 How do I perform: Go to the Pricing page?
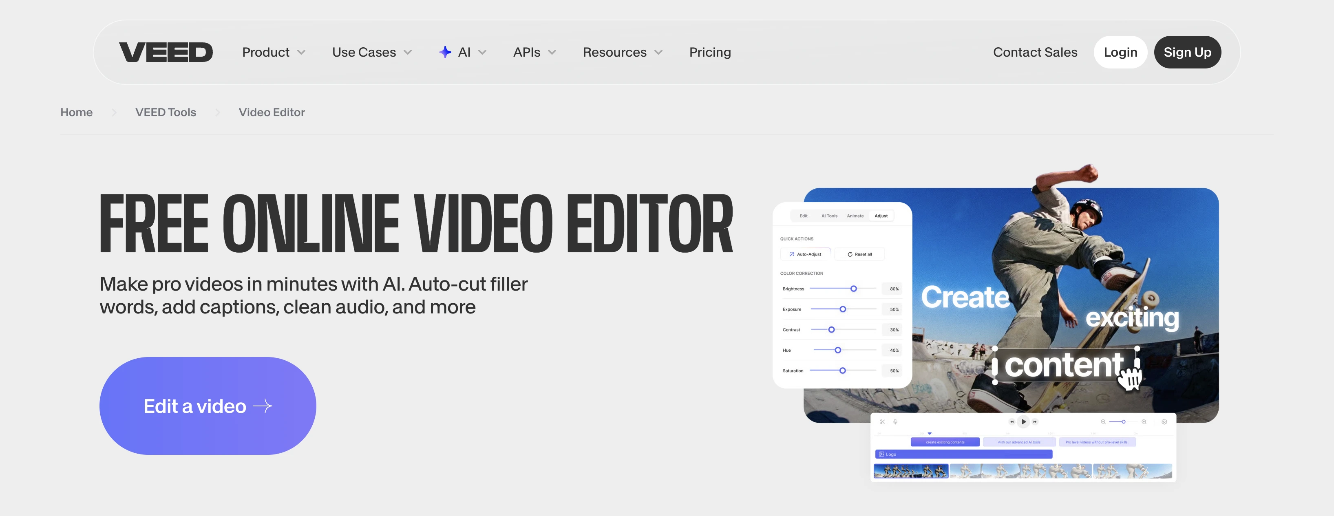(x=709, y=52)
